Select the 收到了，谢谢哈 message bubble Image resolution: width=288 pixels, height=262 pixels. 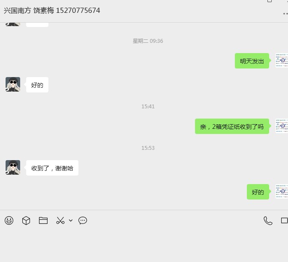(52, 168)
